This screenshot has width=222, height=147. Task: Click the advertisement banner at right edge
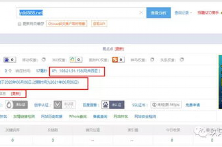coord(220,82)
